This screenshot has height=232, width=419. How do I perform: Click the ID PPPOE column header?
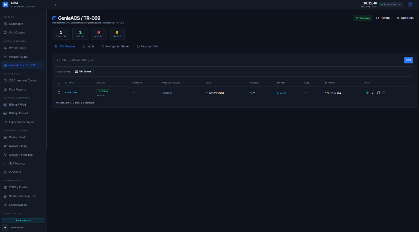coord(70,83)
